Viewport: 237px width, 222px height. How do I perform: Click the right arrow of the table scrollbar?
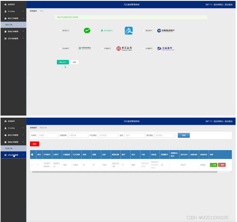pos(231,172)
